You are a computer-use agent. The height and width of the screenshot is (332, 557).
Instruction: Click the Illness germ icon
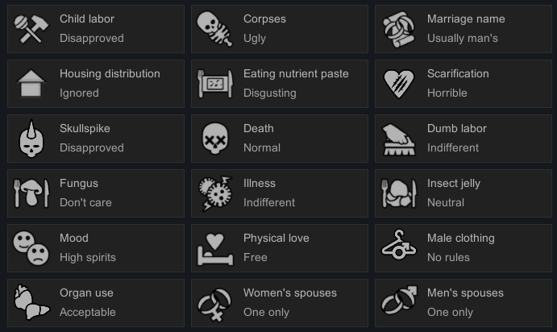216,193
